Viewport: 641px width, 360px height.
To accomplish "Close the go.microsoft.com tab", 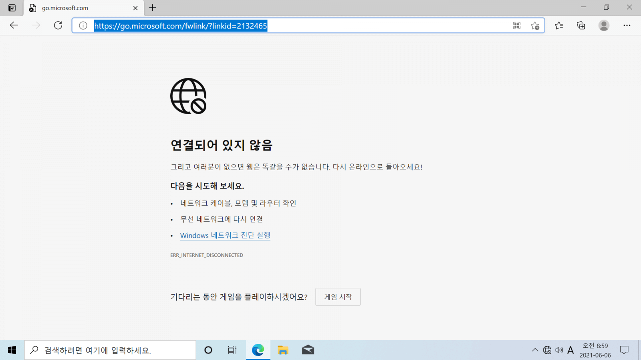I will (135, 8).
